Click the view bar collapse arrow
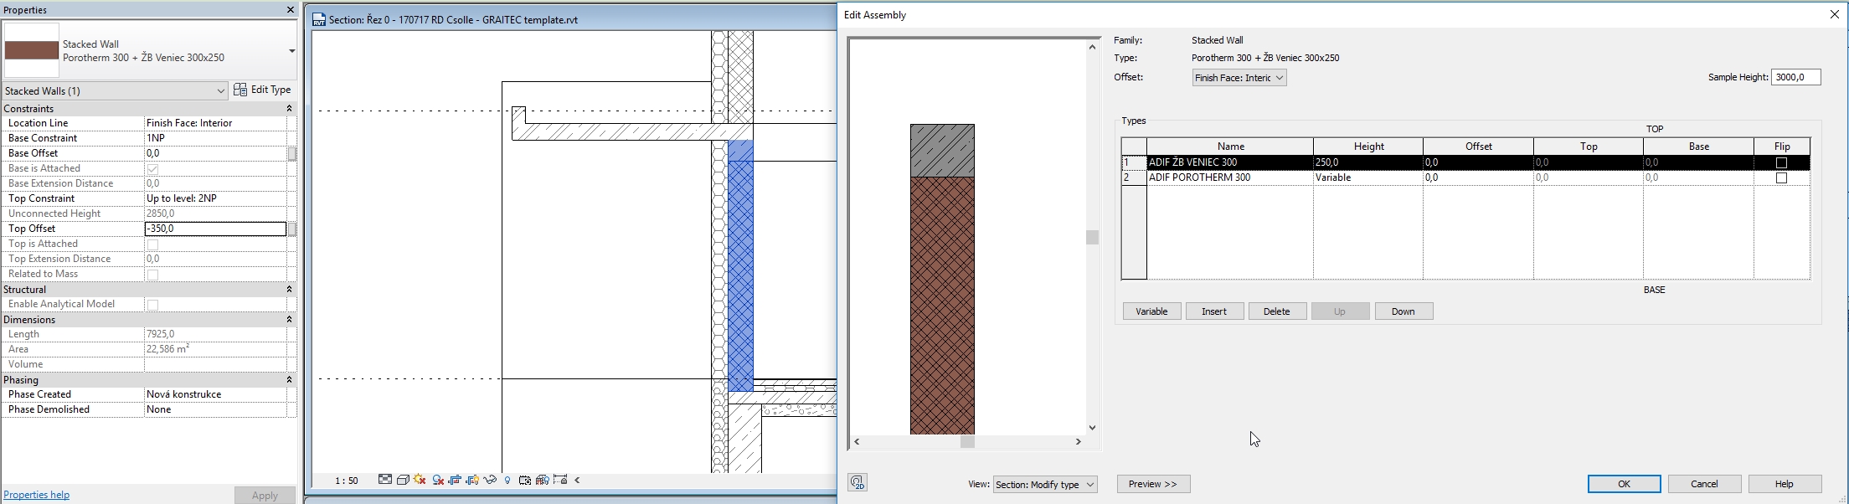Image resolution: width=1849 pixels, height=504 pixels. coord(577,481)
